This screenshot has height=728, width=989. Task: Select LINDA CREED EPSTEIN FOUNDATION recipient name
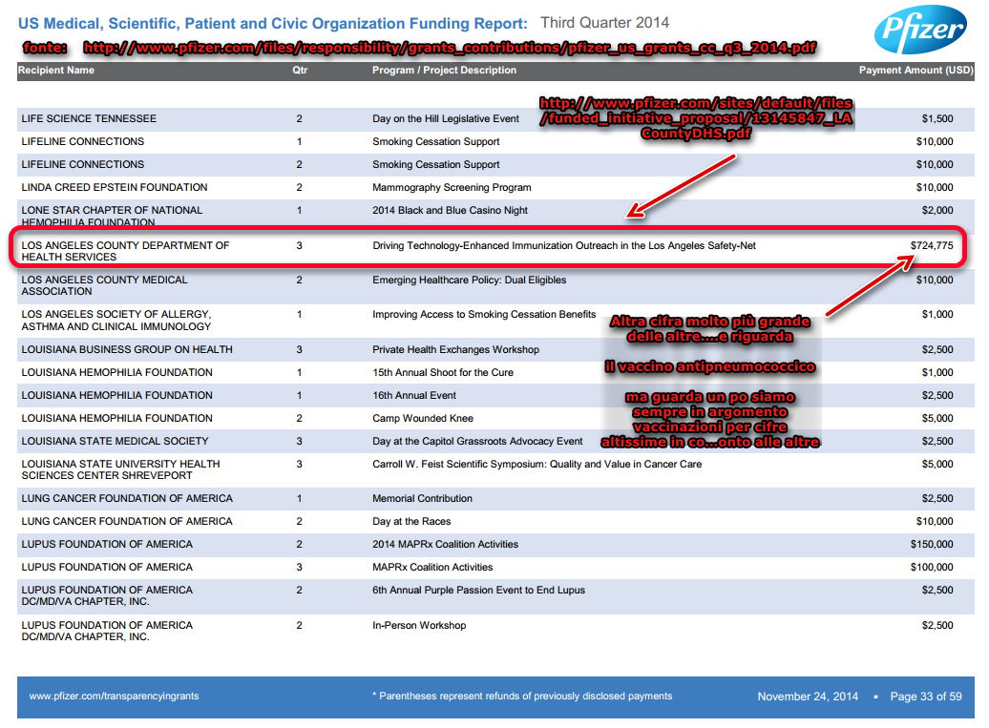tap(115, 187)
